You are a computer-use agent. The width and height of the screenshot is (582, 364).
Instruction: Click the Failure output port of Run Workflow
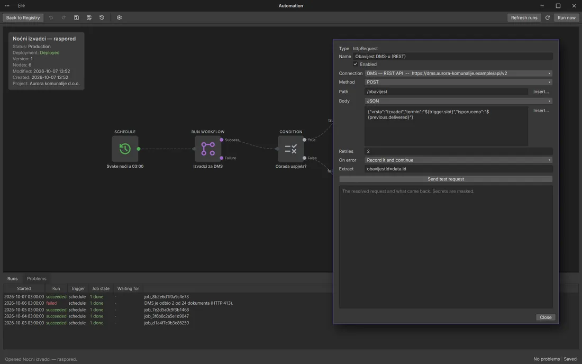tap(222, 158)
